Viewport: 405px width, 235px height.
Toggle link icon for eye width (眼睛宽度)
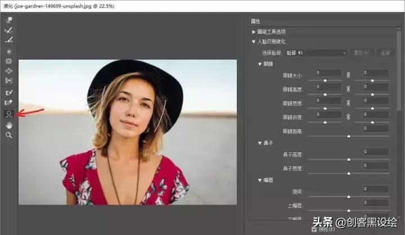coord(348,103)
